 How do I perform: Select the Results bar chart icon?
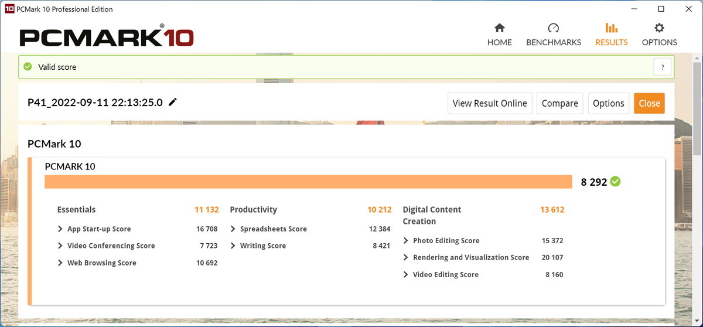tap(611, 28)
